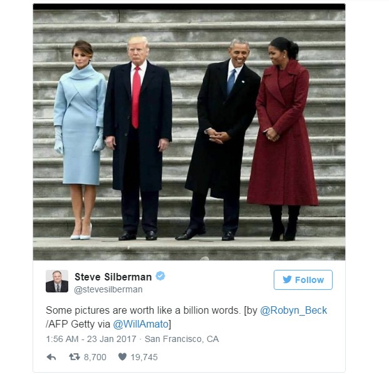Click the blue verified badge
The image size is (389, 374).
[x=160, y=276]
